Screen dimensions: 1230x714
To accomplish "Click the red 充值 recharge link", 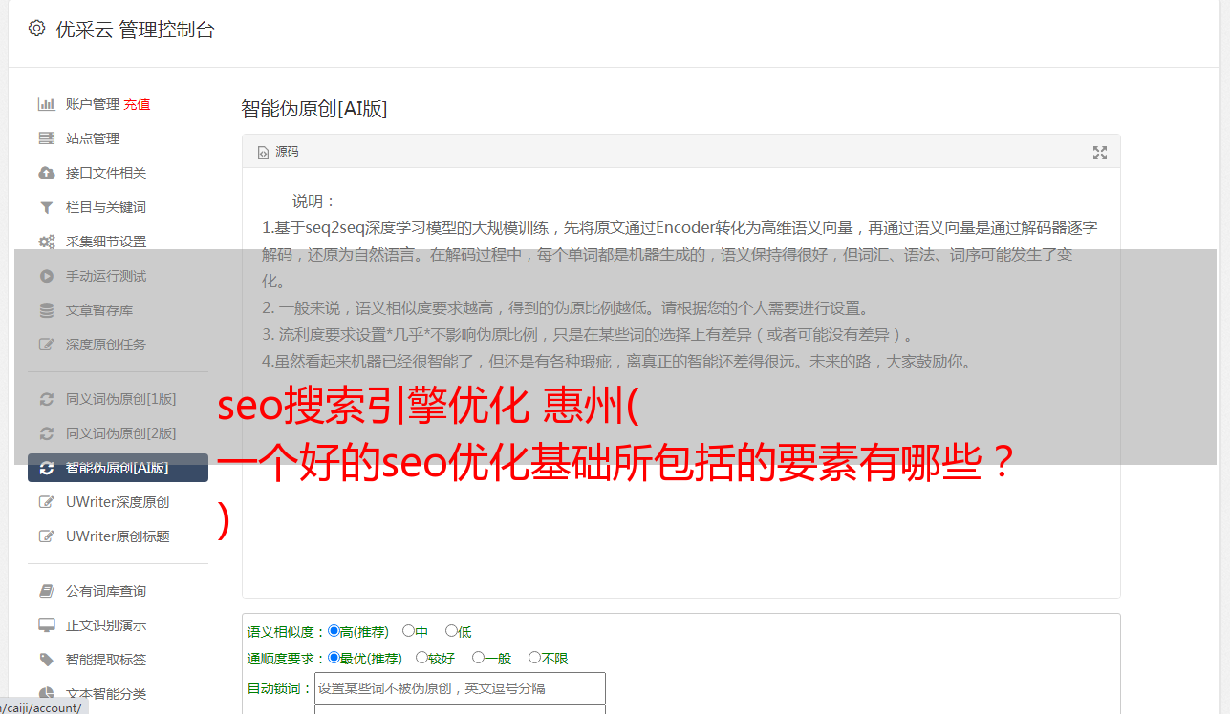I will [x=137, y=104].
